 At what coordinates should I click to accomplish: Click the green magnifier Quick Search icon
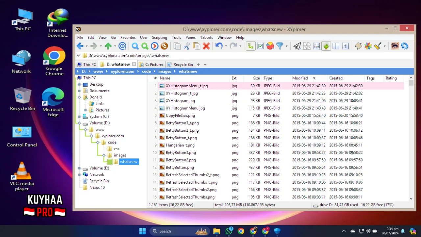[145, 46]
